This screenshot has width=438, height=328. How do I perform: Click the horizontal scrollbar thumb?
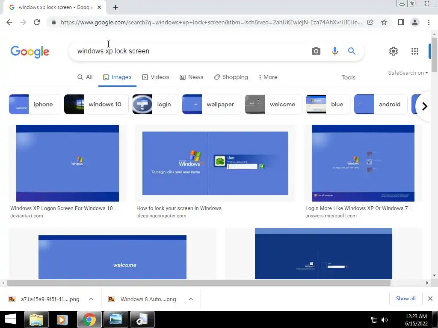pos(198,283)
